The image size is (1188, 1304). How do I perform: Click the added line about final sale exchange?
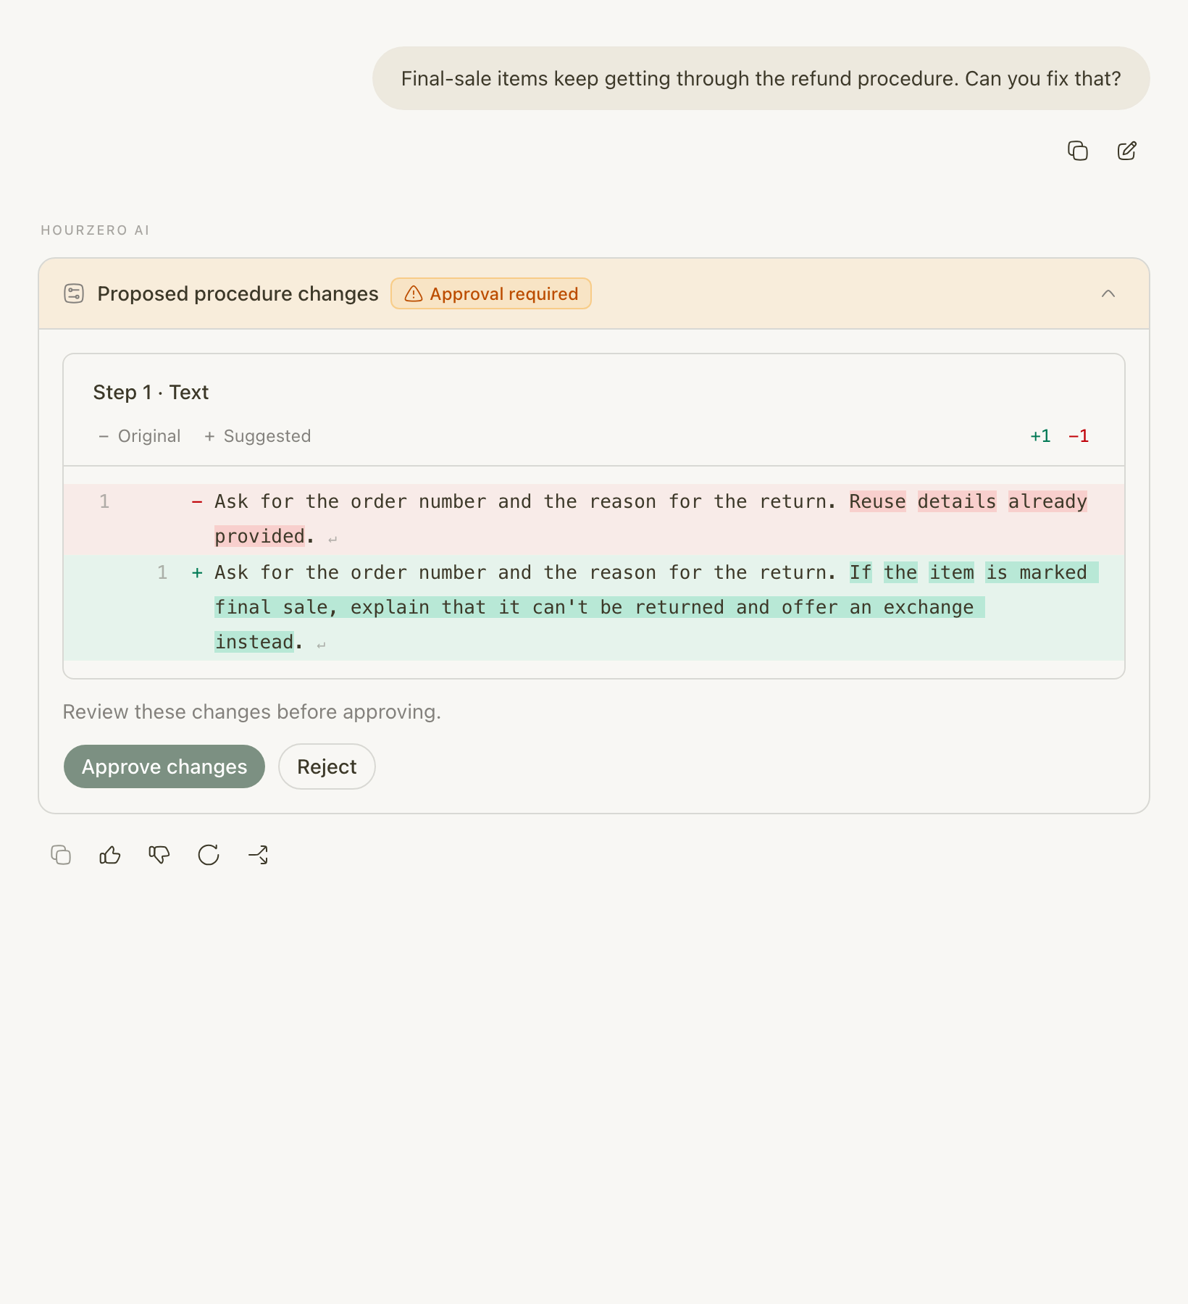(594, 608)
